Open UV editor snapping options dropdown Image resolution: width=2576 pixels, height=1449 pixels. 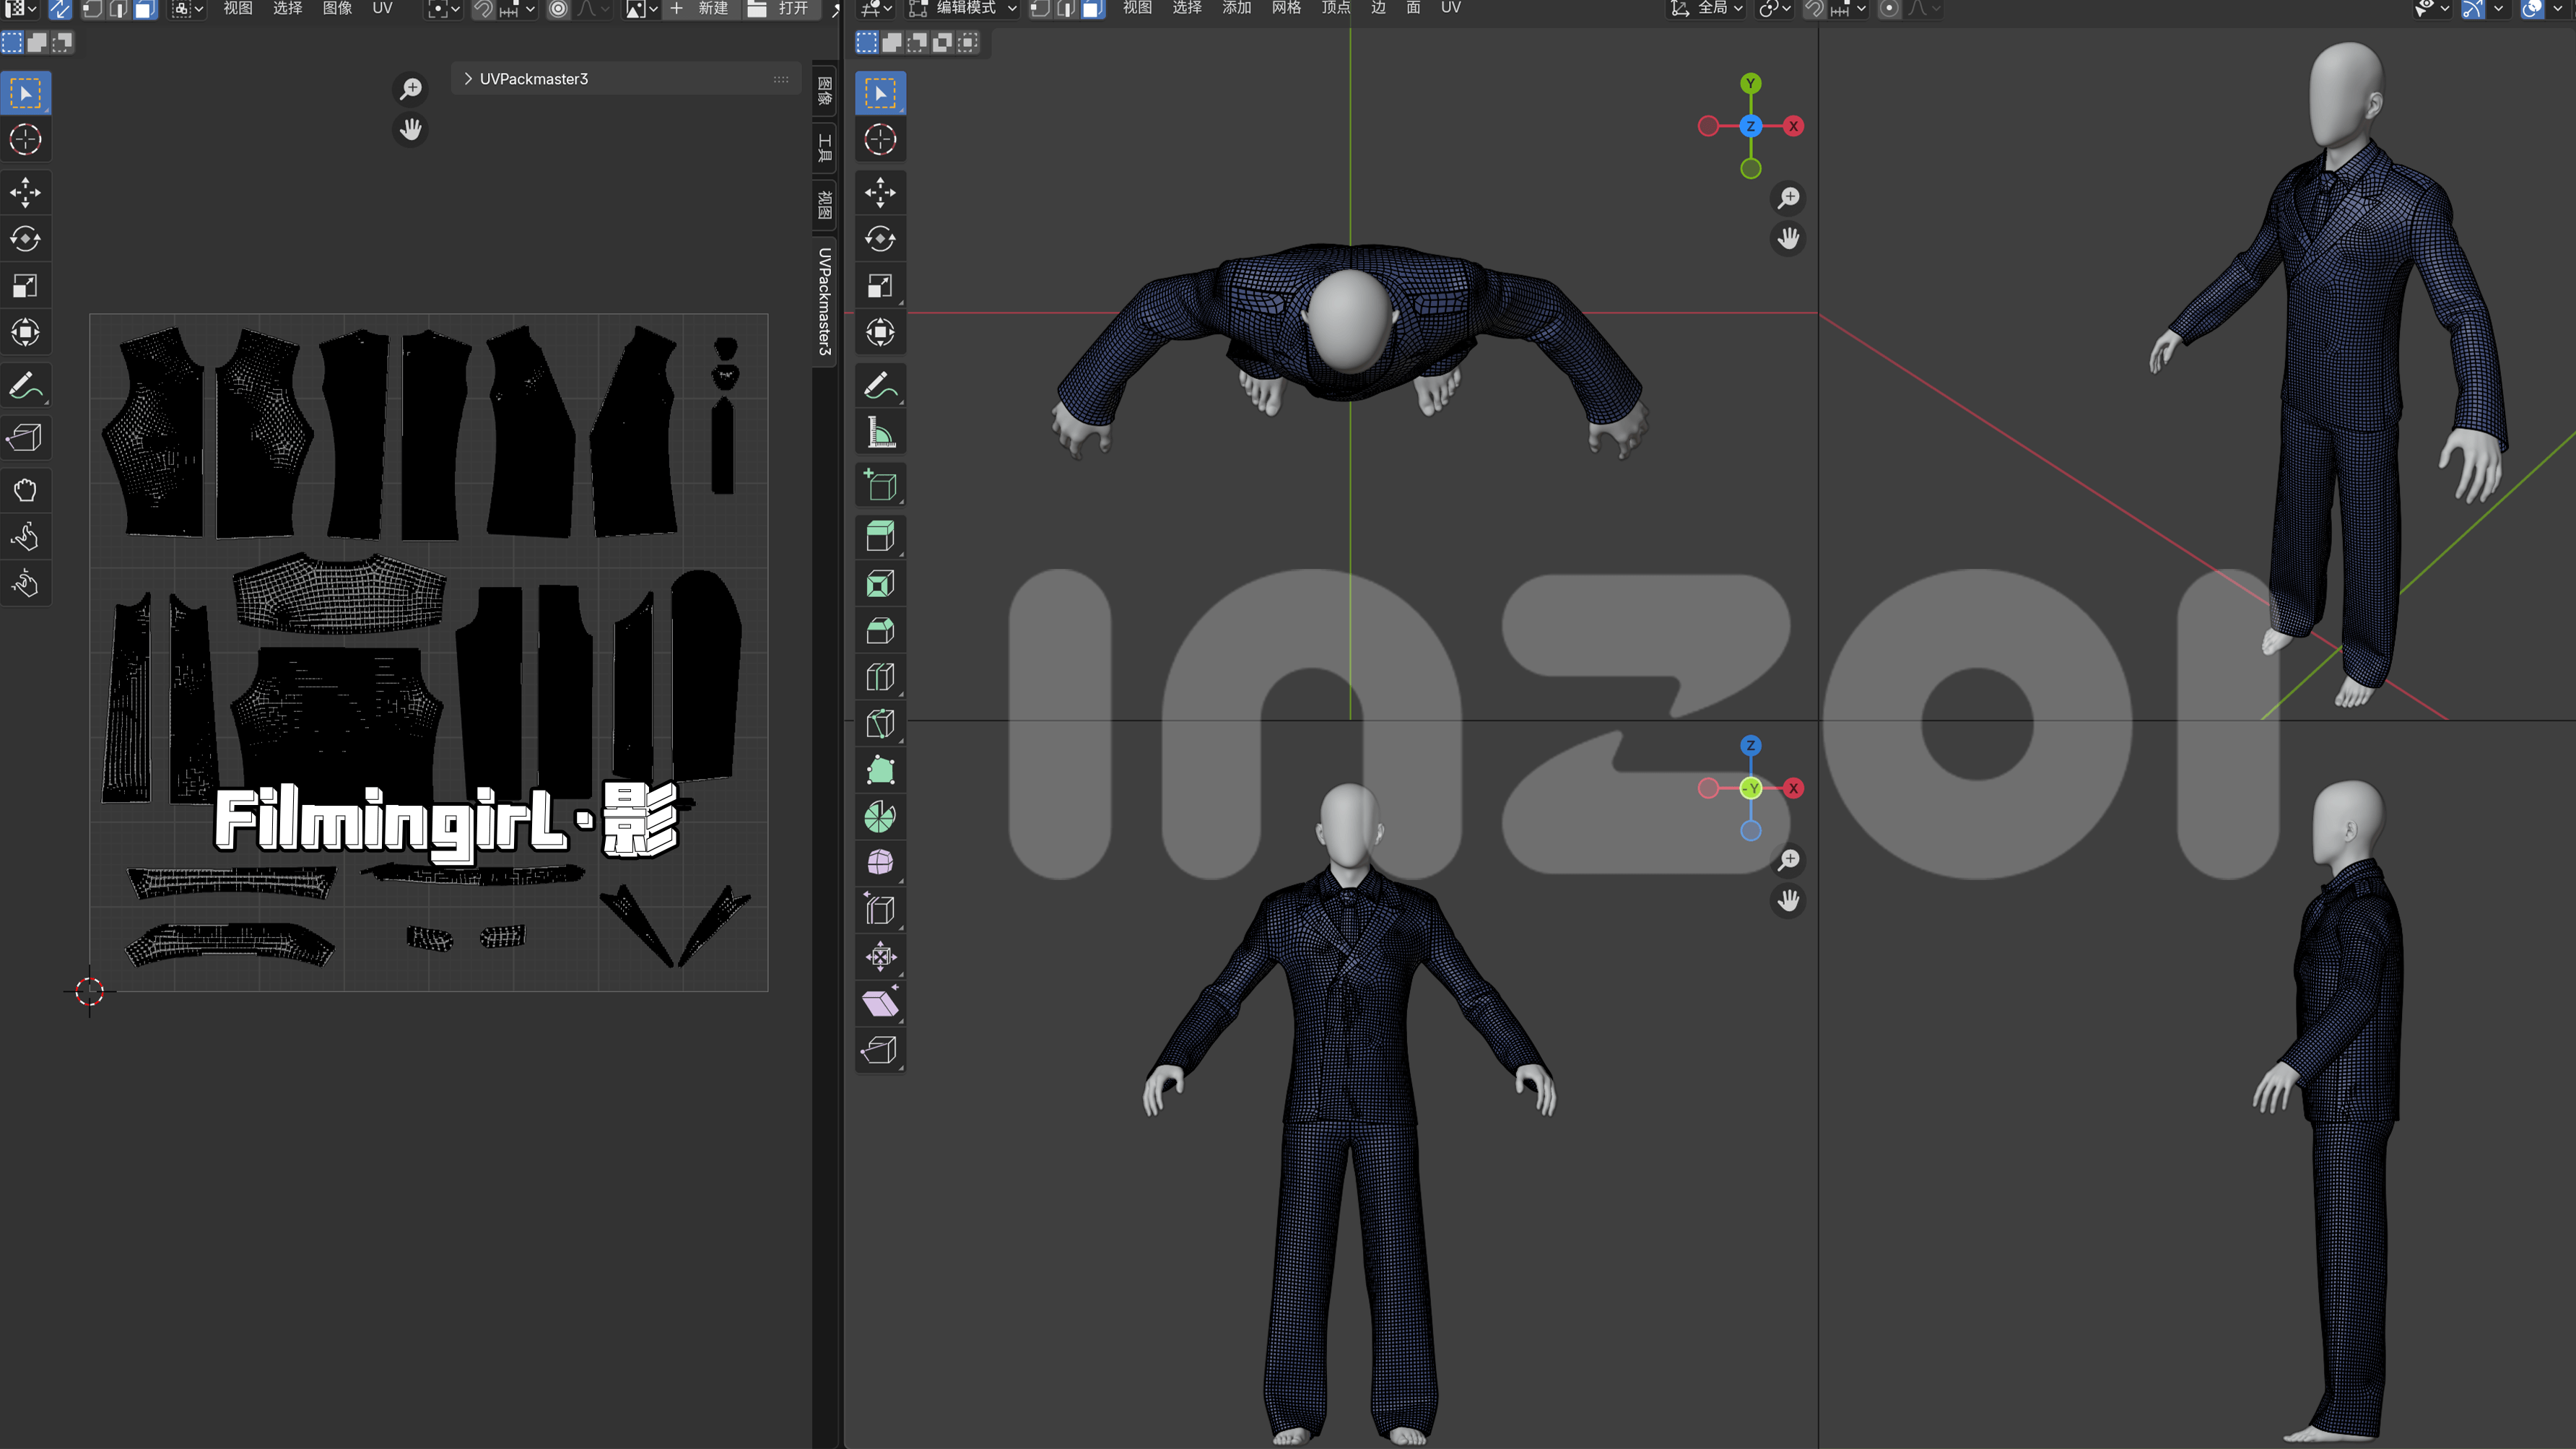point(517,9)
